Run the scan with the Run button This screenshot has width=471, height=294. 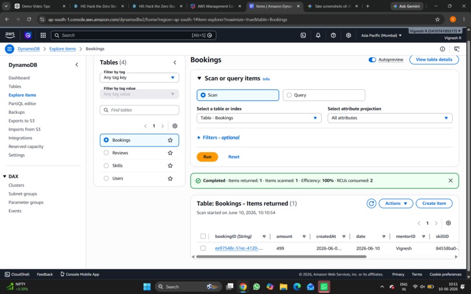[x=207, y=157]
